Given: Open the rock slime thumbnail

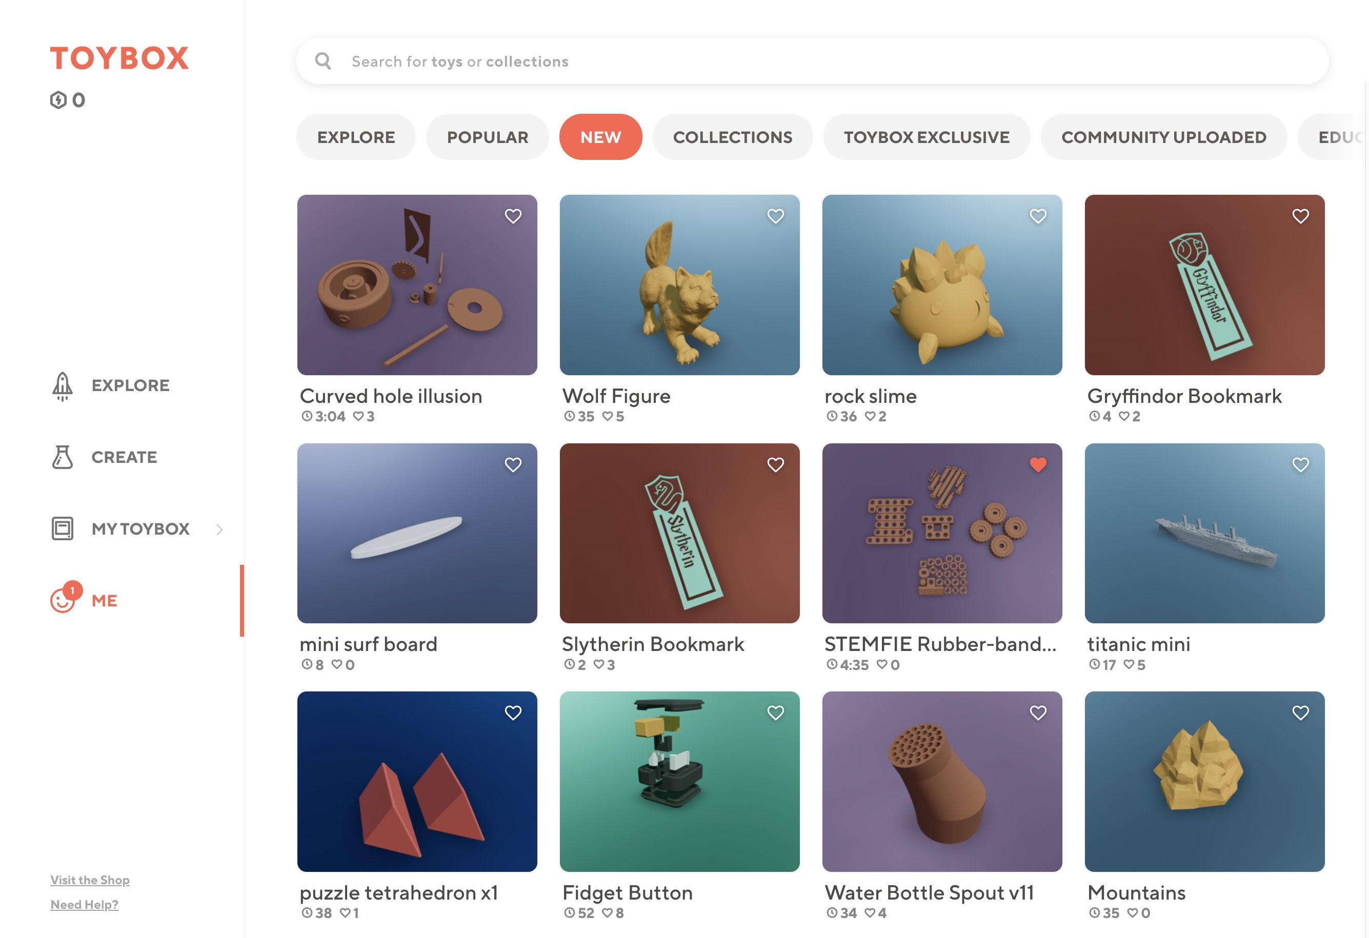Looking at the screenshot, I should [942, 285].
